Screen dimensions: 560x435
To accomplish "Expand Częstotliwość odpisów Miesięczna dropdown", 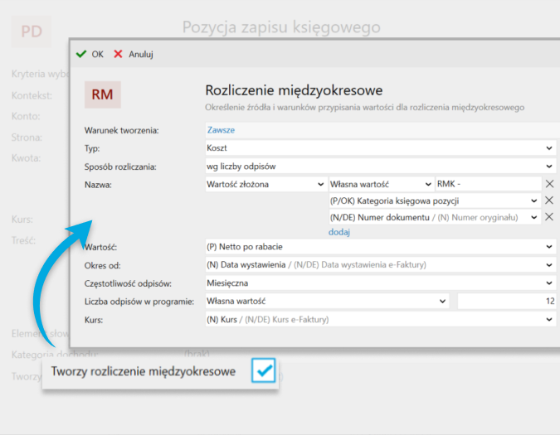I will [380, 283].
